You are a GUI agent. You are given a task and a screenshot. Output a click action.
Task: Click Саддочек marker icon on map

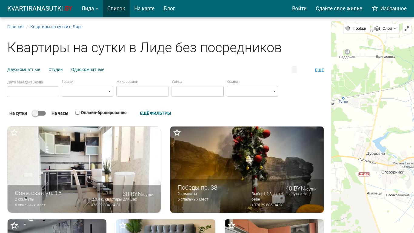click(347, 52)
